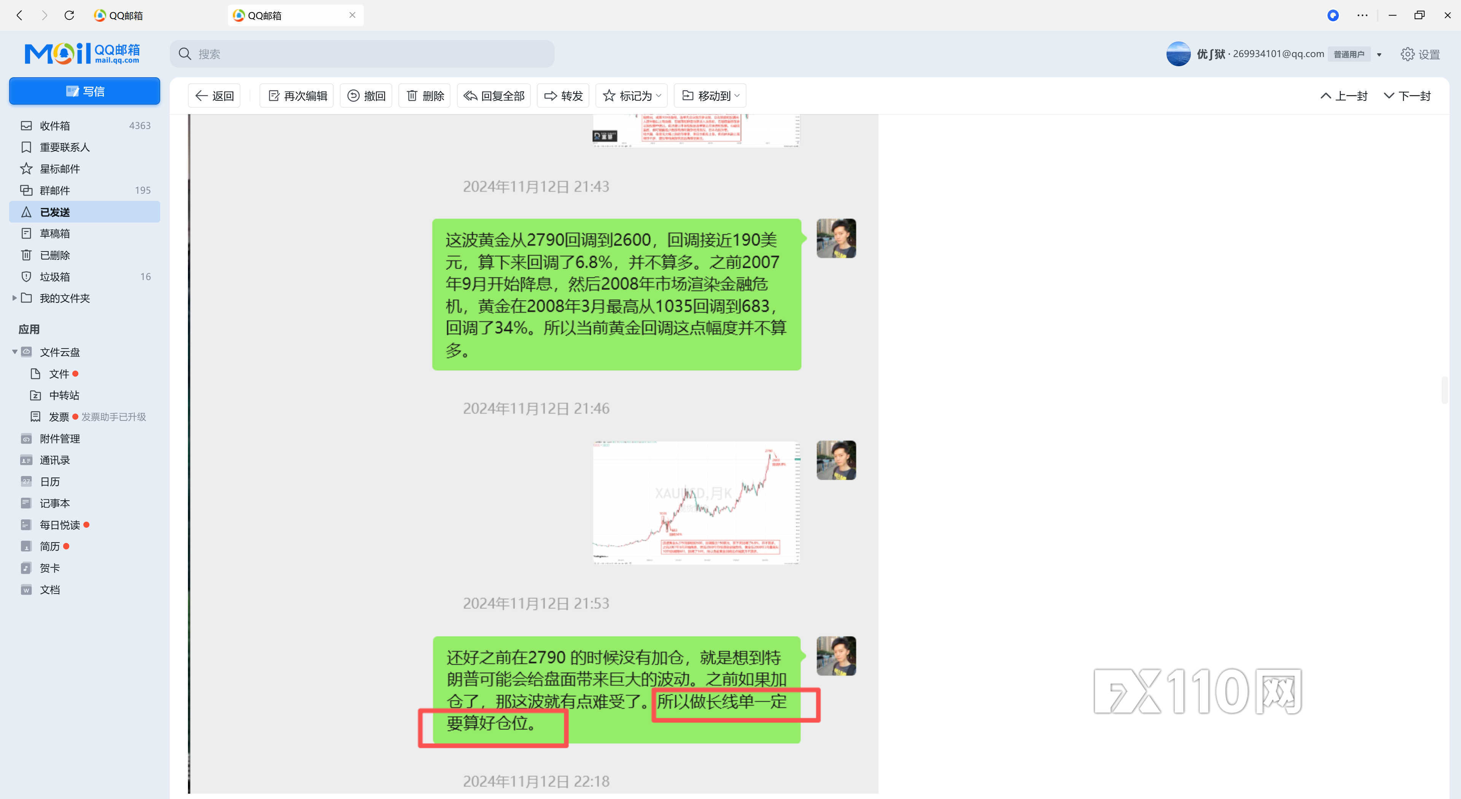Click the timestamp 2024年11月12日 21:43

click(x=536, y=186)
